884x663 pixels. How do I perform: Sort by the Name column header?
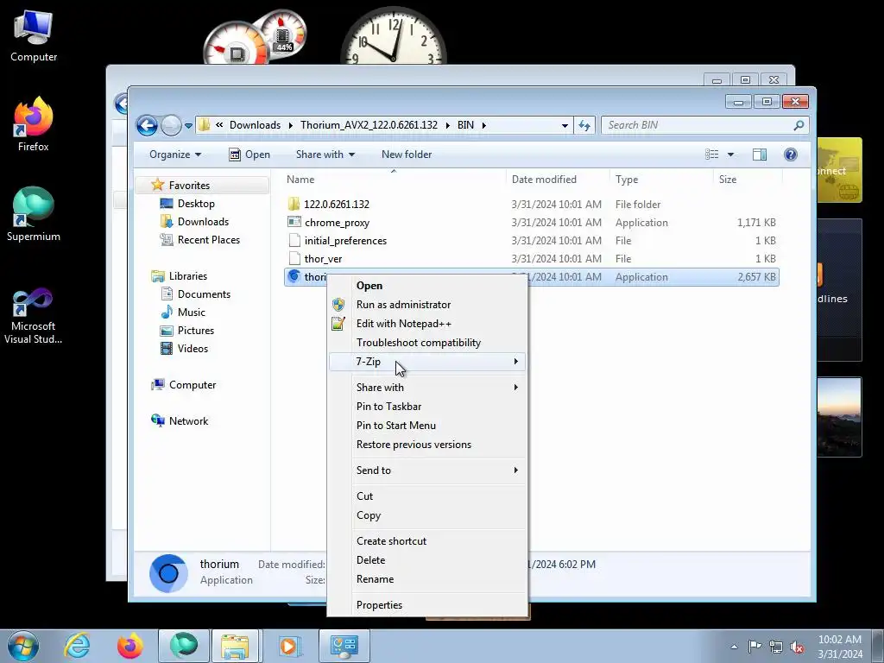(x=394, y=180)
